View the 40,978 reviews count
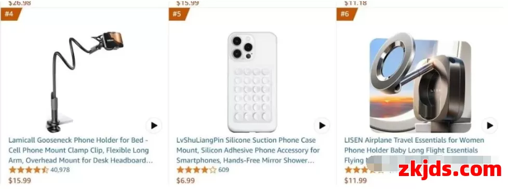508x189 pixels. 60,170
